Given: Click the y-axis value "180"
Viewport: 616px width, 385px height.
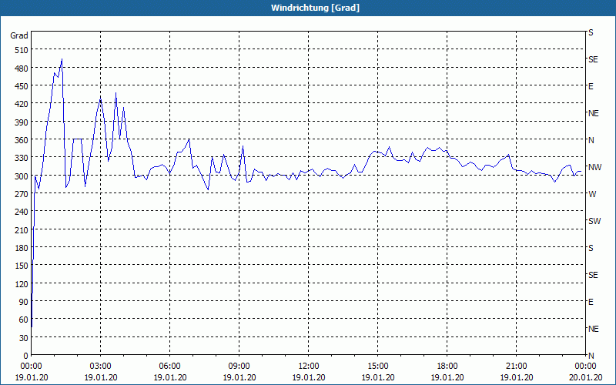Looking at the screenshot, I should click(22, 248).
